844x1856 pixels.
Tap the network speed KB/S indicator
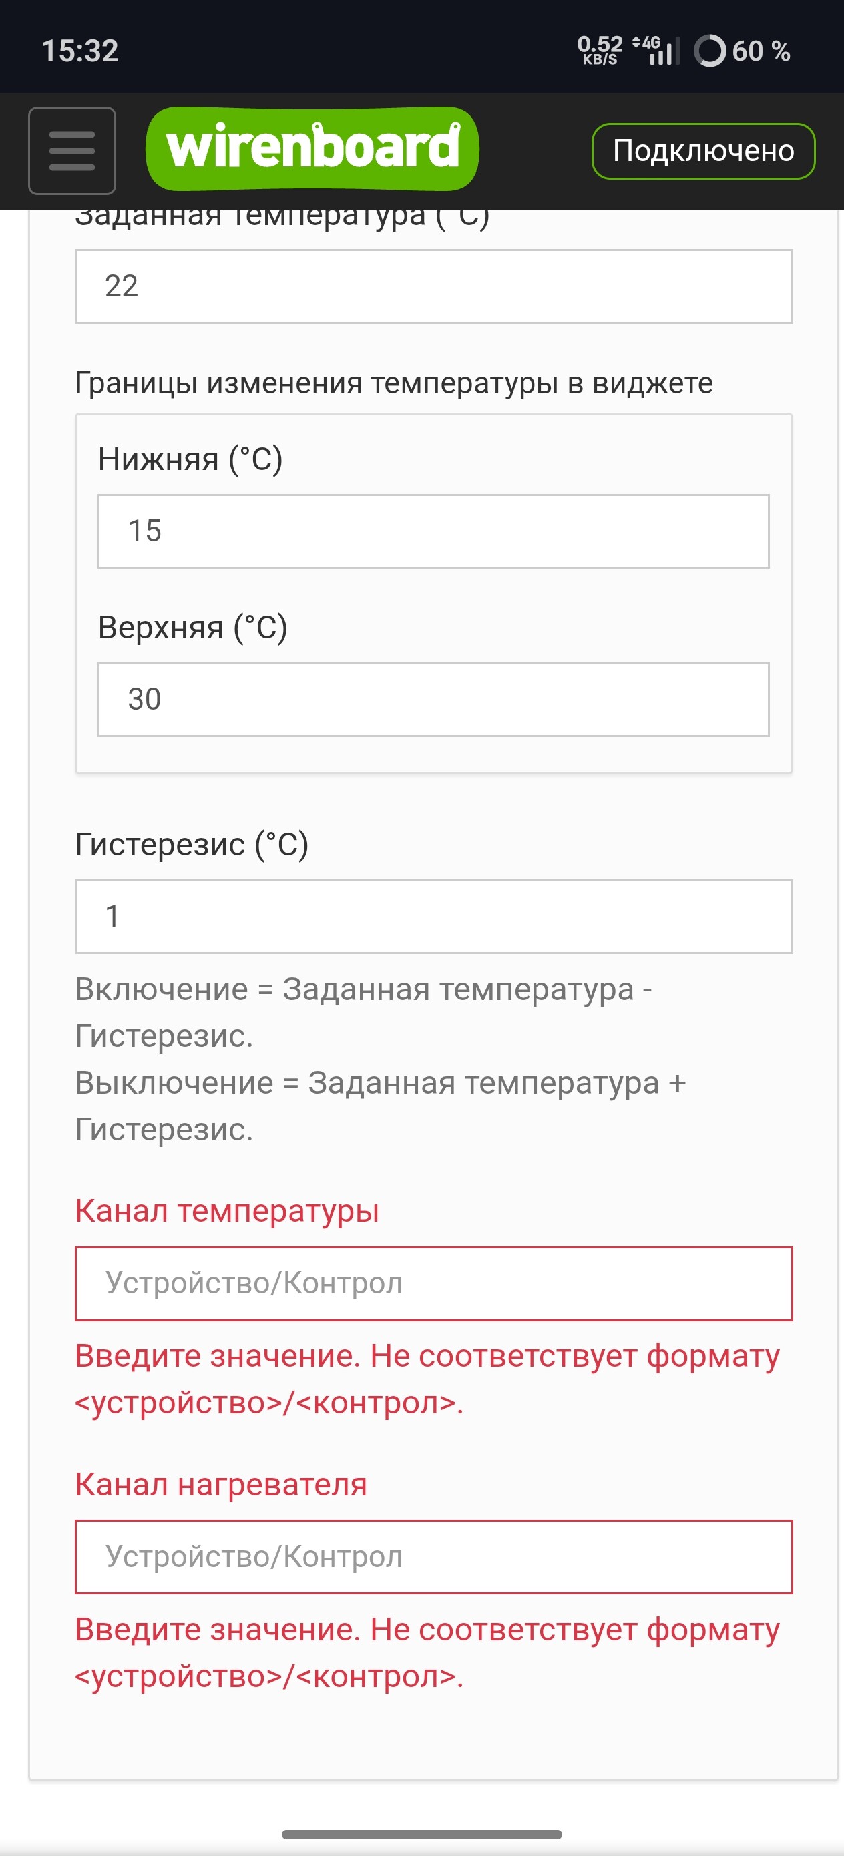click(600, 51)
